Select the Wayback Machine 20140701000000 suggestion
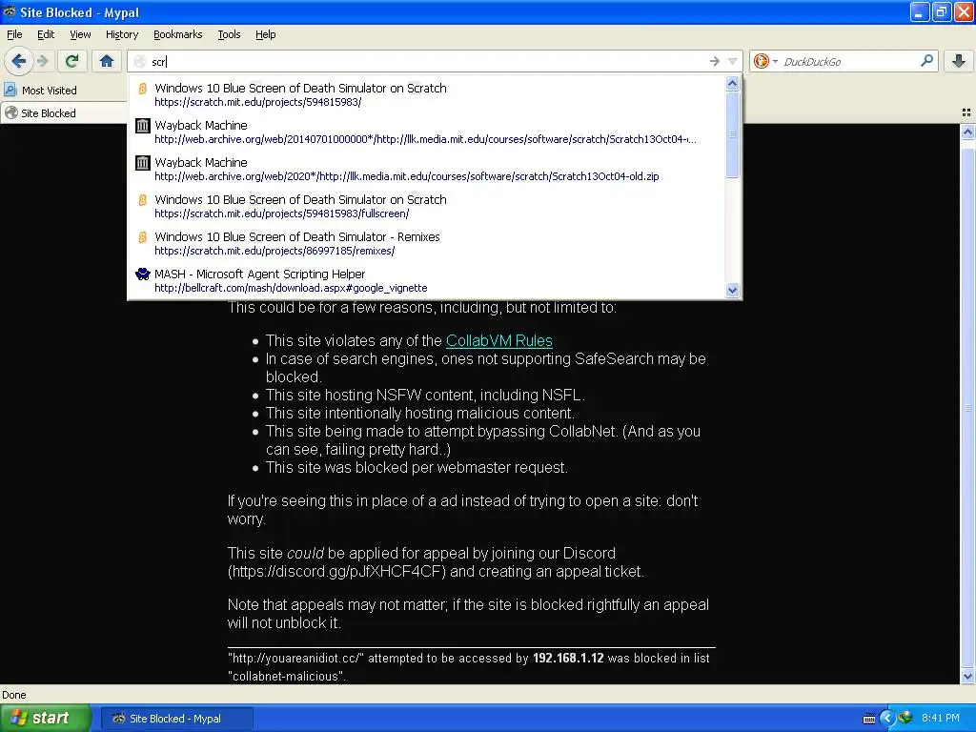 point(427,132)
